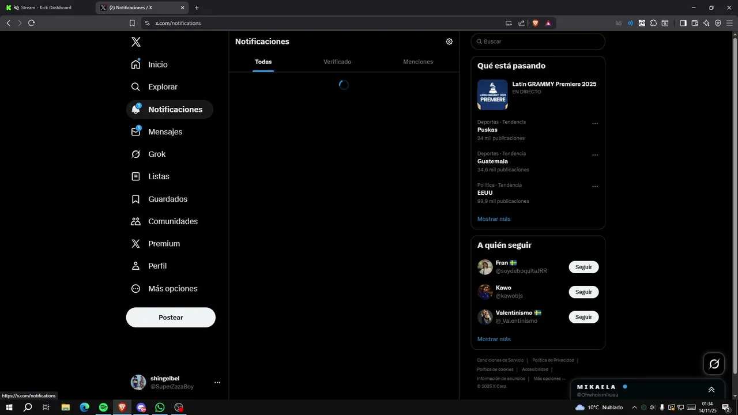This screenshot has height=415, width=738.
Task: Open the browser hamburger menu
Action: [730, 23]
